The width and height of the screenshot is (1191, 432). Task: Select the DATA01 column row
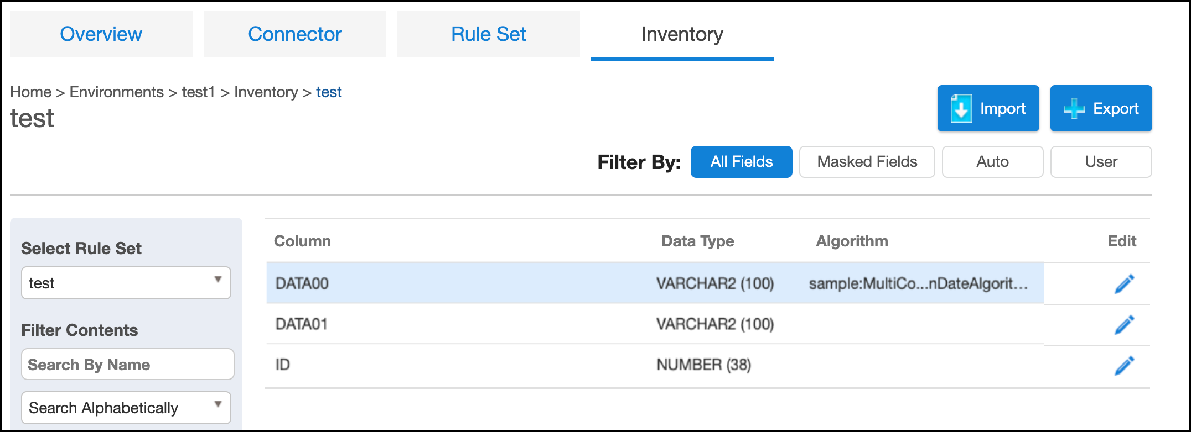[302, 324]
